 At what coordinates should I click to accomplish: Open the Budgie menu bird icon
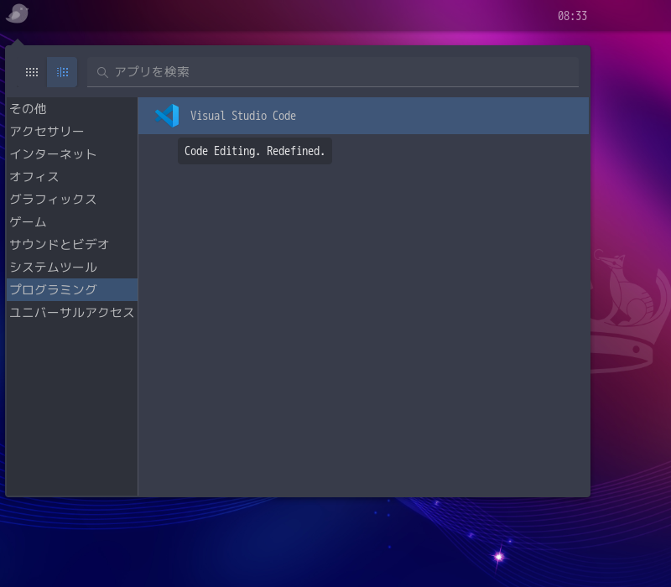point(17,13)
